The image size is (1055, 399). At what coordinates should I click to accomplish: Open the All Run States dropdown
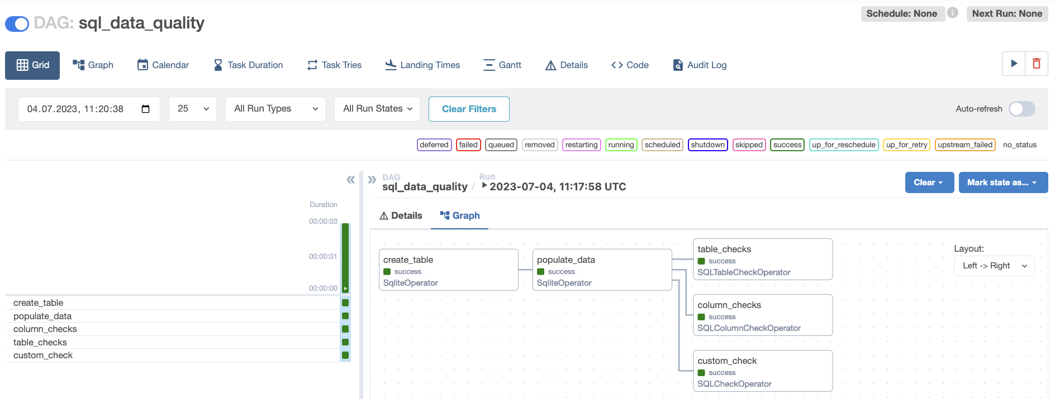[378, 109]
